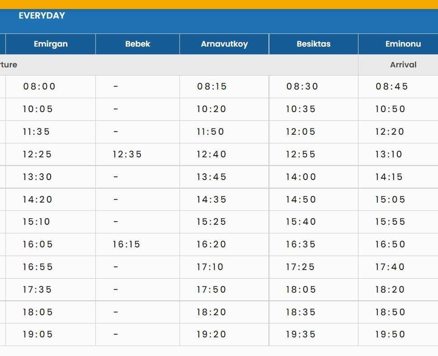Image resolution: width=438 pixels, height=356 pixels.
Task: Click the 10:20 Arnavutkoy time cell
Action: [x=211, y=109]
